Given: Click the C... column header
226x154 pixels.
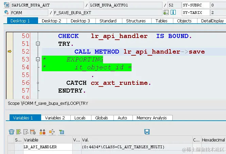Looking at the screenshot, I should [197, 140].
